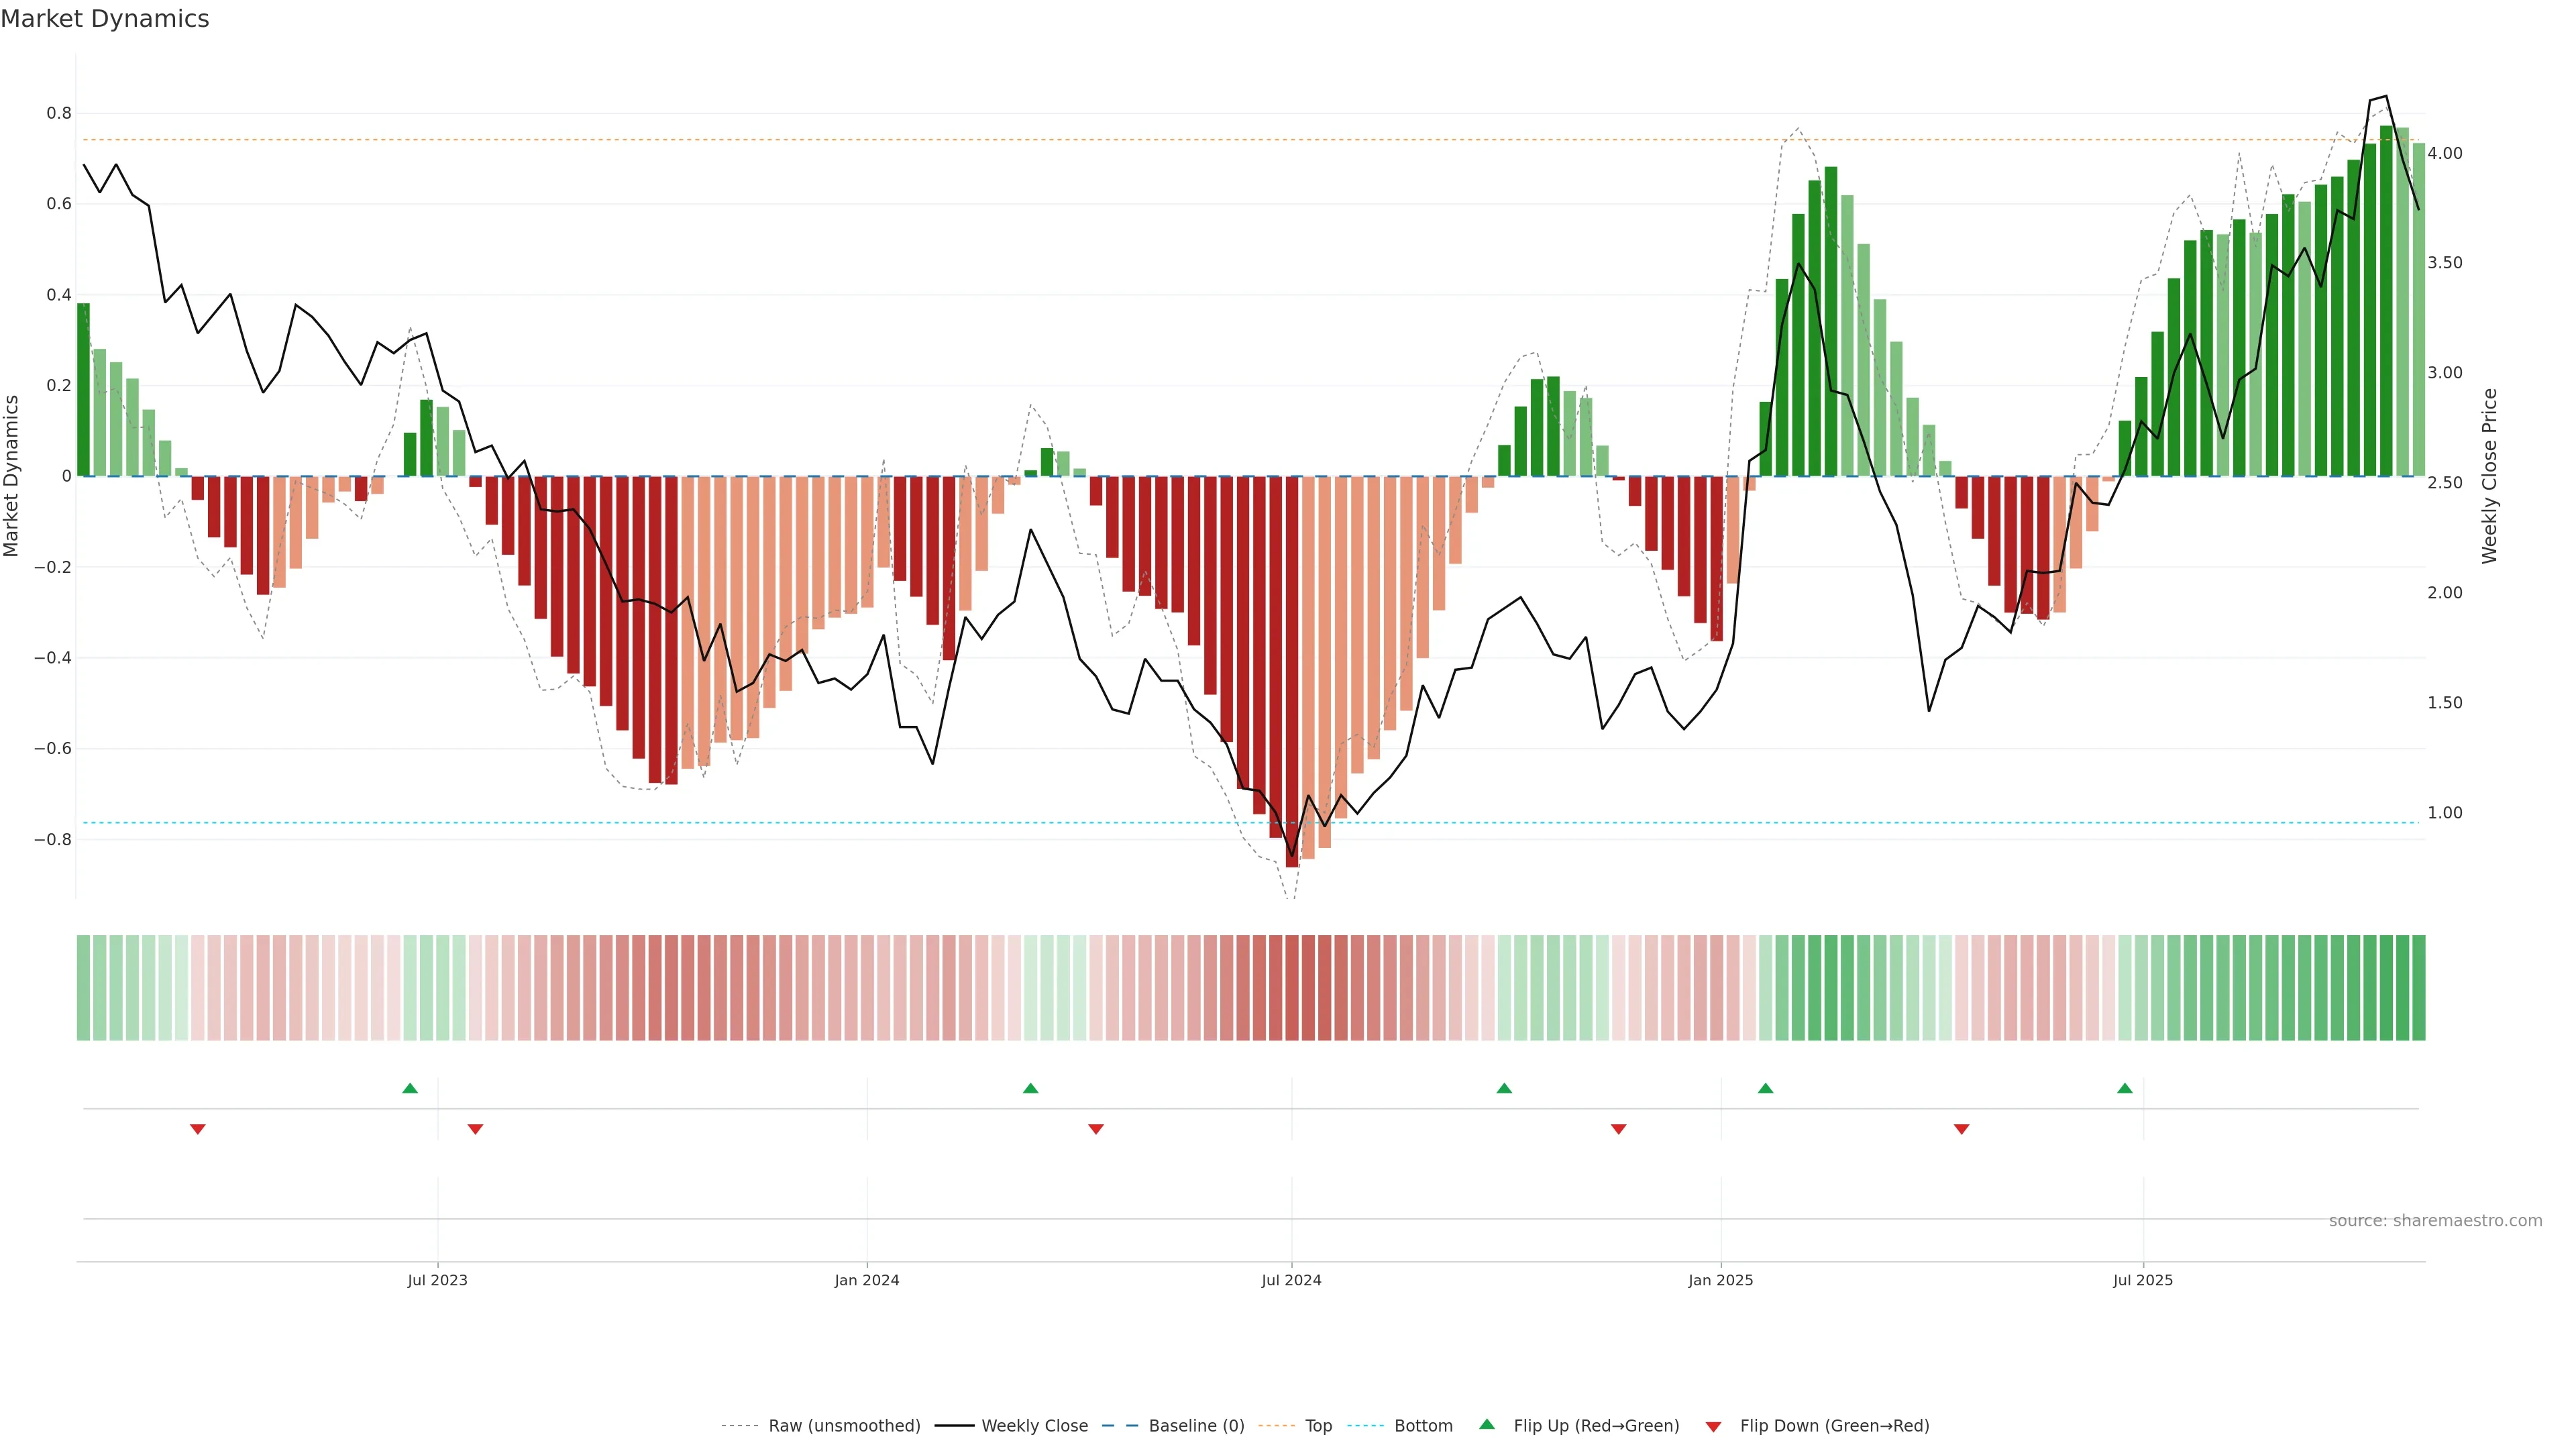Click the green flip-up marker just after Jan 2025
The width and height of the screenshot is (2576, 1449).
pos(1765,1088)
